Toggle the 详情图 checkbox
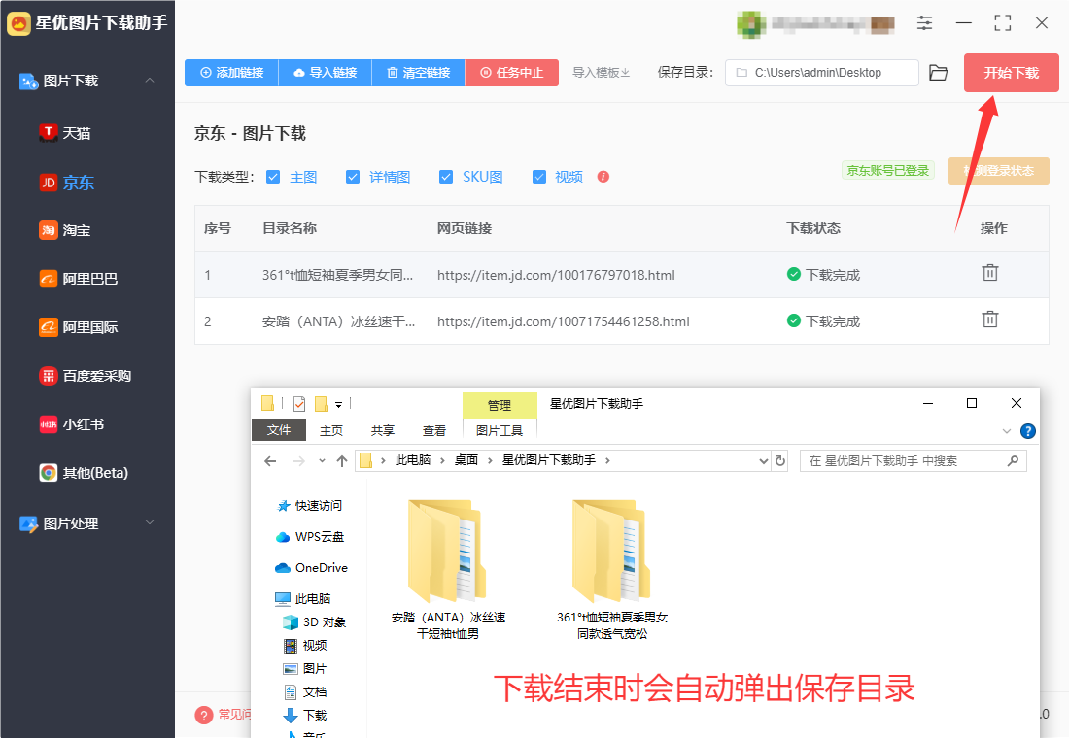1069x738 pixels. pyautogui.click(x=353, y=177)
